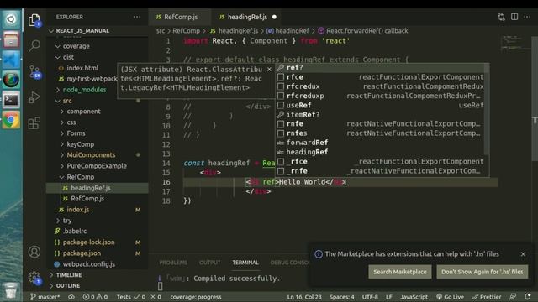Click JavaScript language mode in status bar
The image size is (538, 302).
(x=414, y=297)
